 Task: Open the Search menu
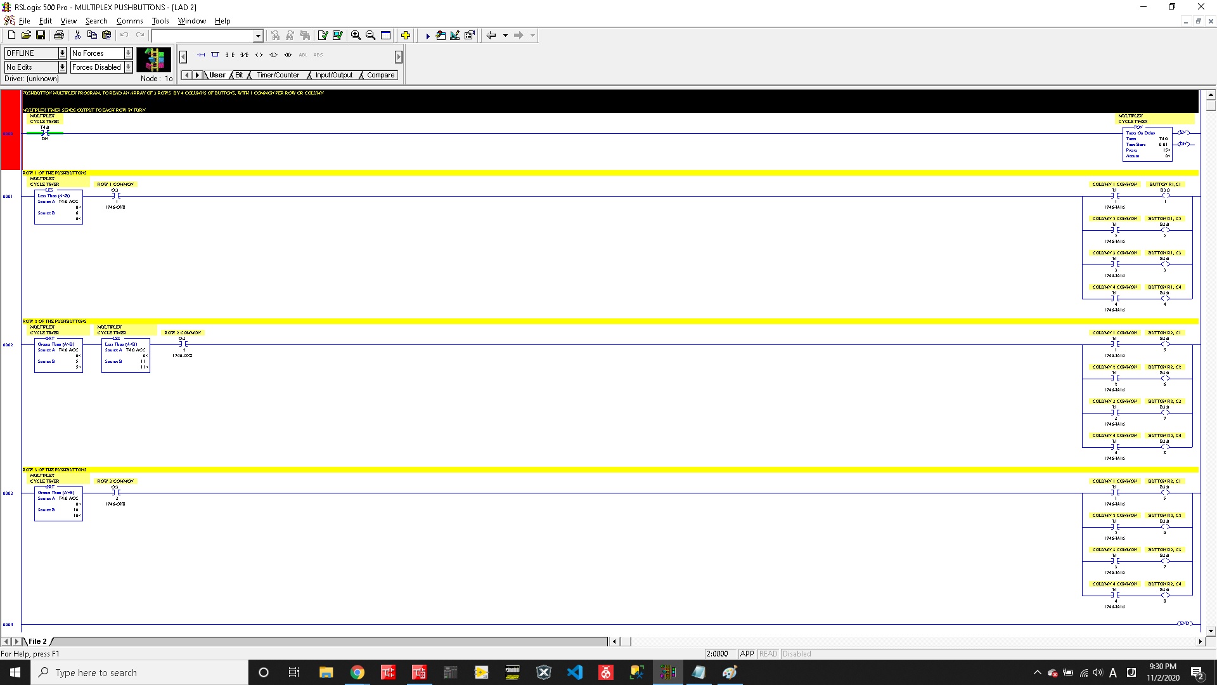(x=96, y=21)
